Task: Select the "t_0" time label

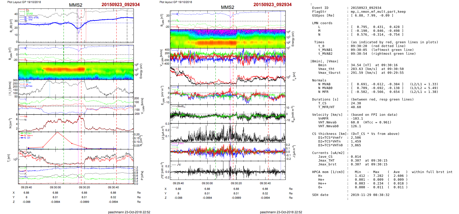Action: coord(321,46)
